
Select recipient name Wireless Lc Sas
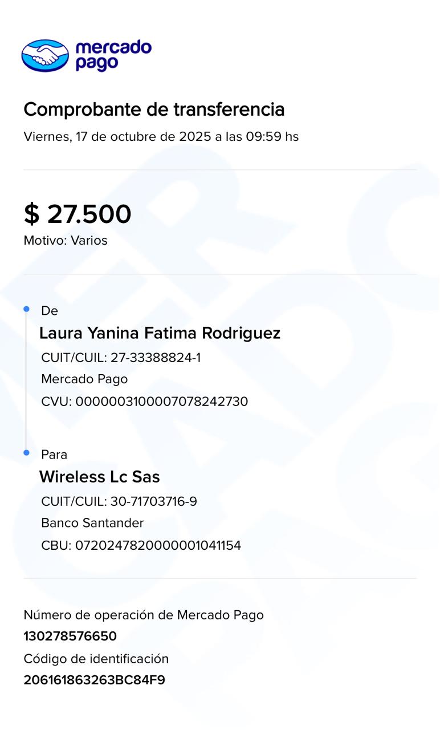(x=100, y=477)
